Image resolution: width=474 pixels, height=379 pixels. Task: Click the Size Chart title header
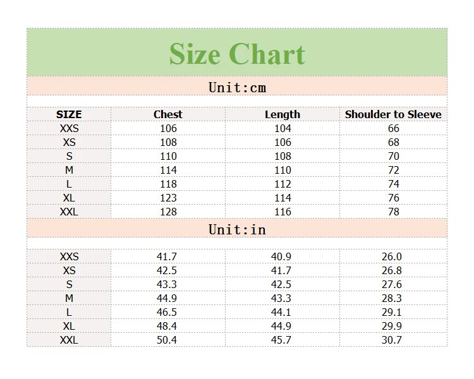(237, 54)
